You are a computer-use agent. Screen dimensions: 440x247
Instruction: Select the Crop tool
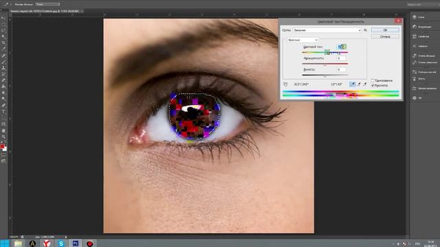(x=3, y=43)
